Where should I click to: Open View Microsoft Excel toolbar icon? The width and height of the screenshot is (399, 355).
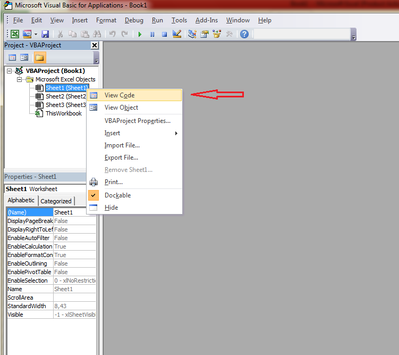pos(15,34)
